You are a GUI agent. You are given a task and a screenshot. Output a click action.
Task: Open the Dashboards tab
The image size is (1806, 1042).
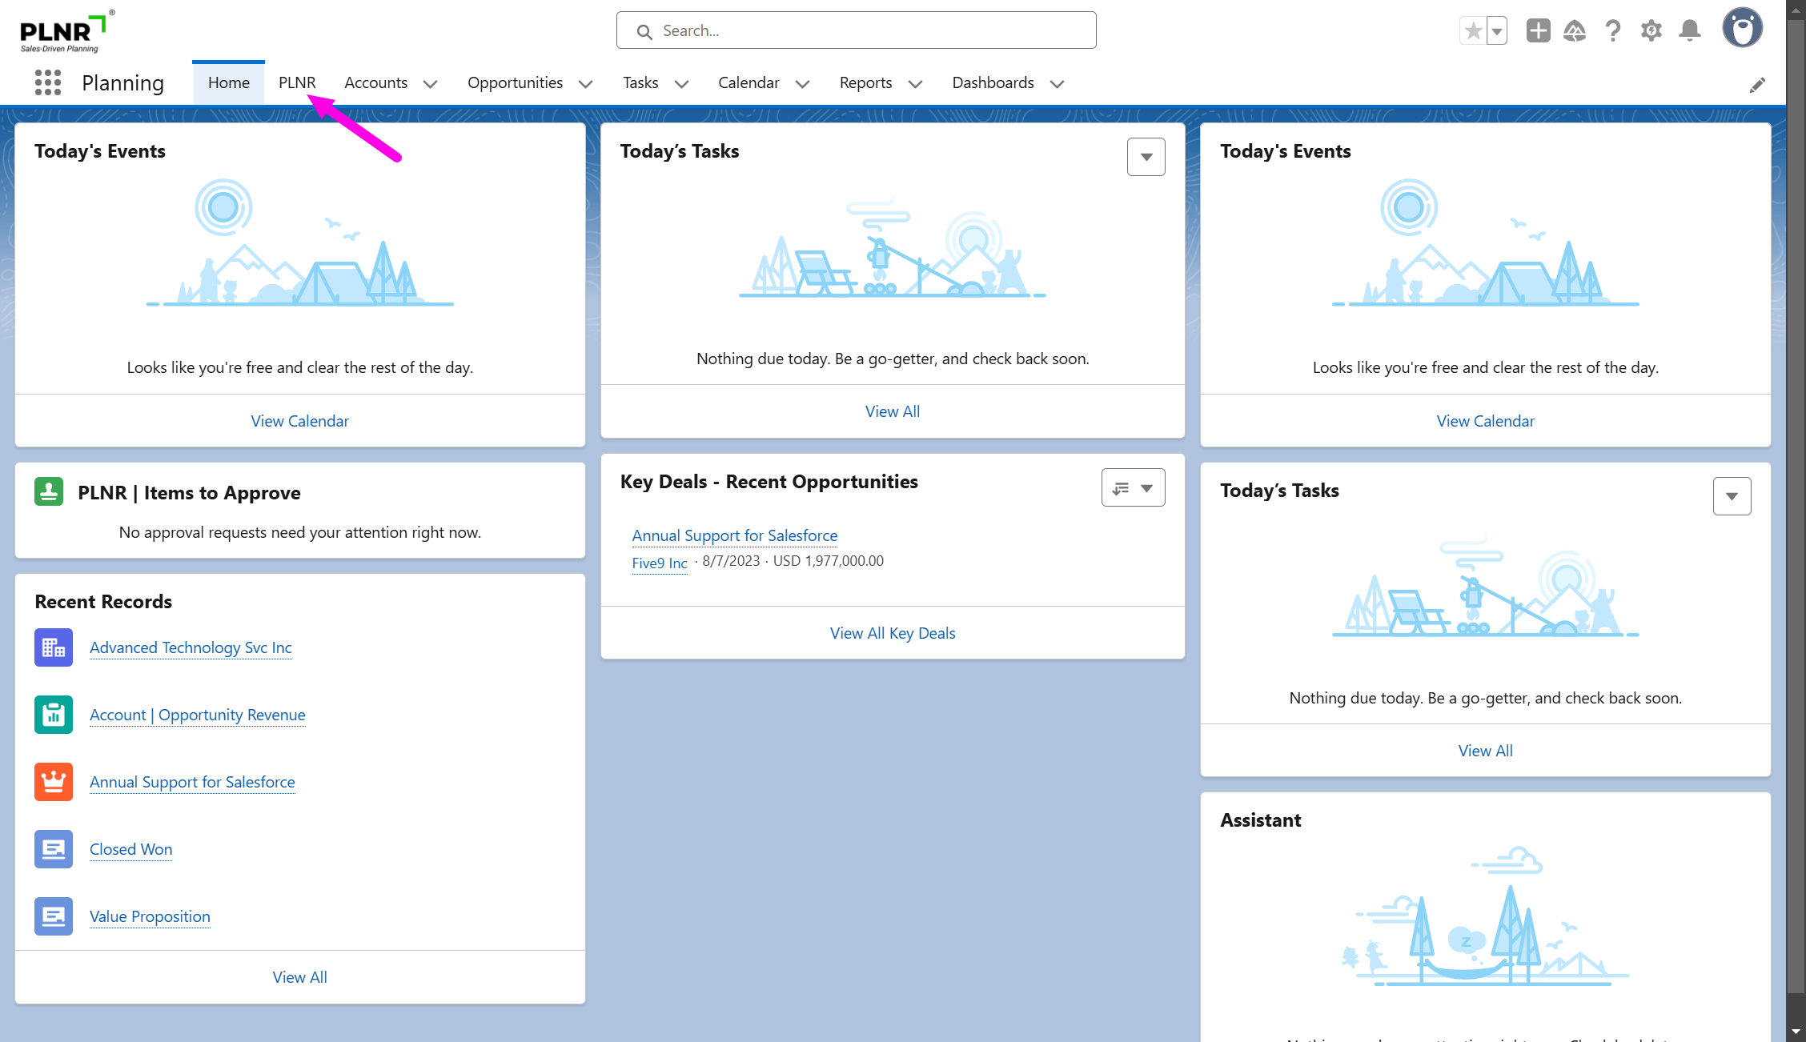(993, 82)
